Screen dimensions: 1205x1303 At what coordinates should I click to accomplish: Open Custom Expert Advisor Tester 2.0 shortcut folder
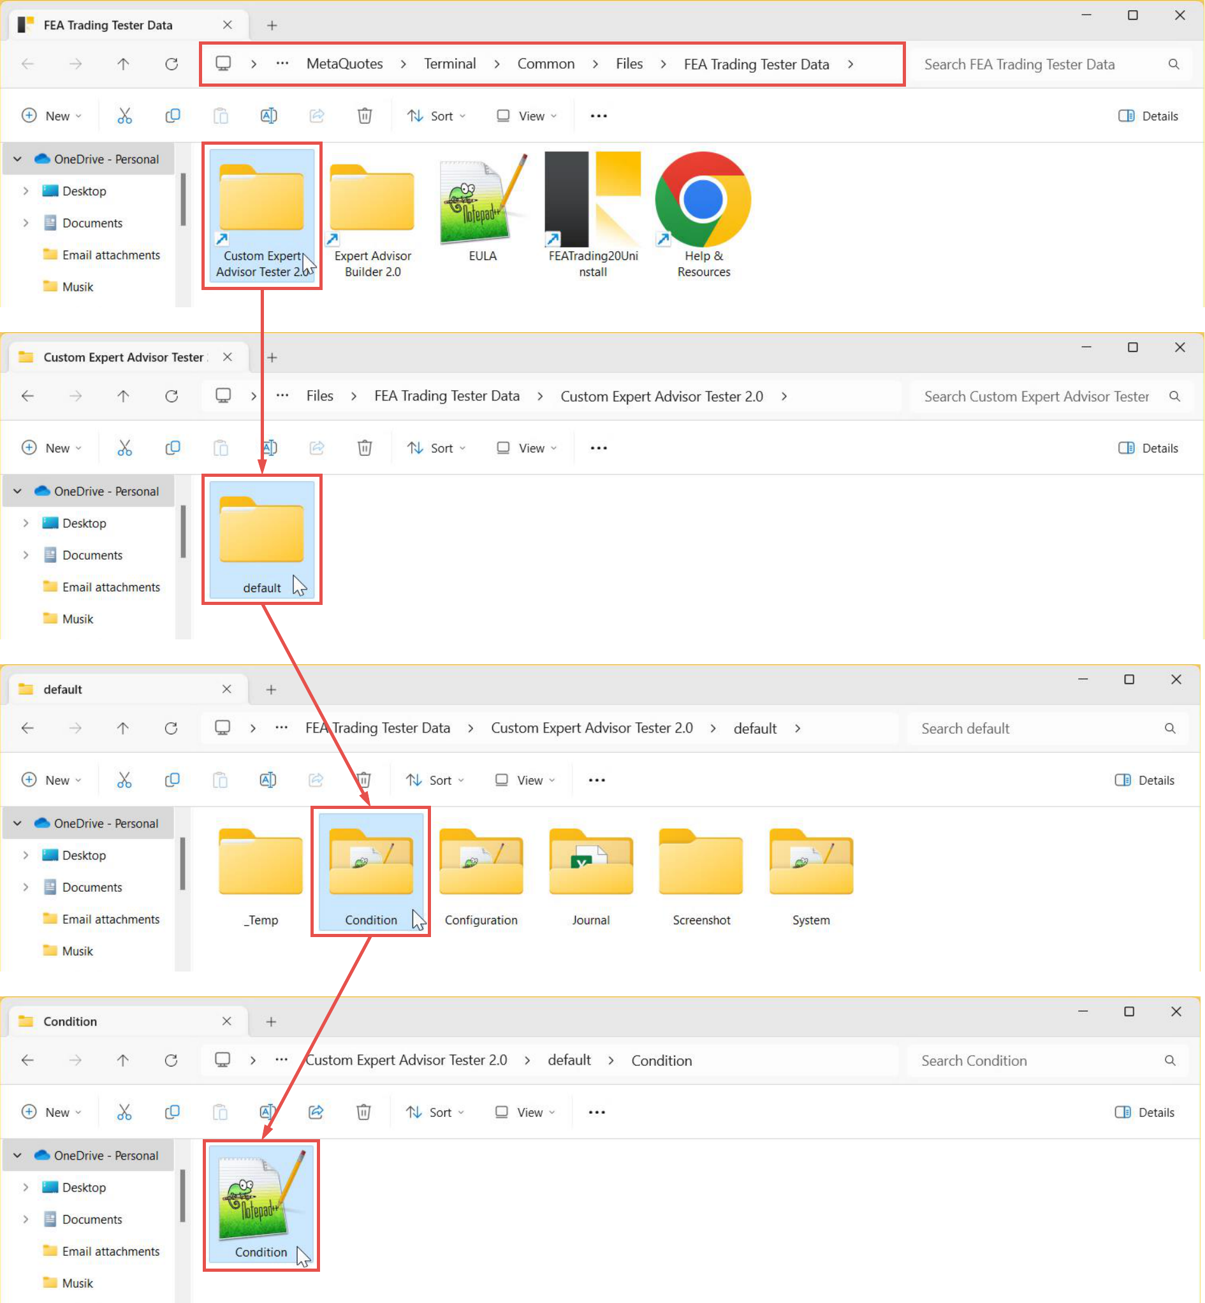[x=261, y=215]
